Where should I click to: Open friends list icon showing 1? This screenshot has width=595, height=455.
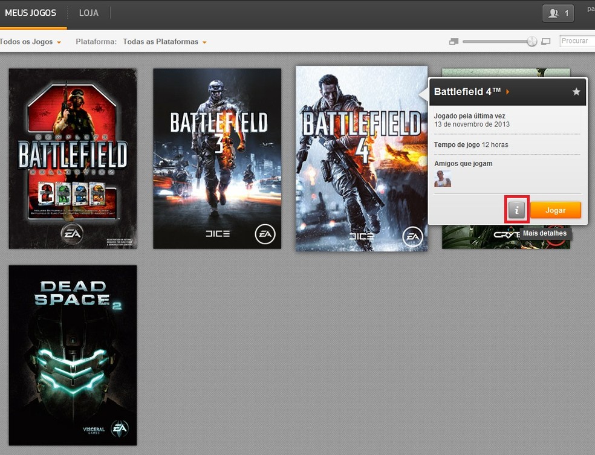click(x=558, y=13)
